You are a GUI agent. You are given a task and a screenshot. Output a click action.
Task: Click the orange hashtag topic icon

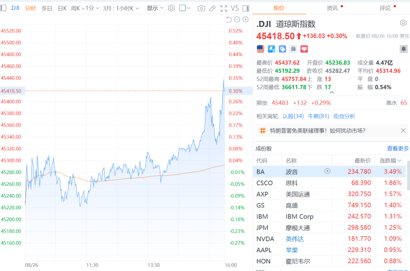point(263,131)
